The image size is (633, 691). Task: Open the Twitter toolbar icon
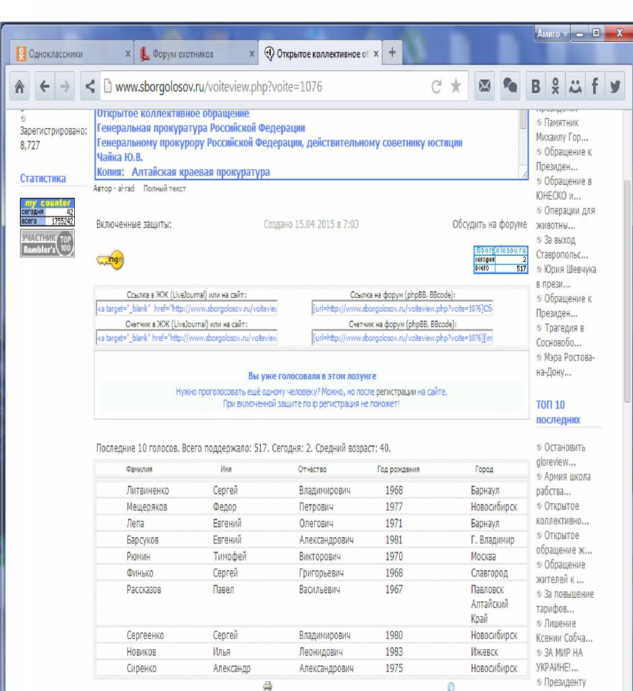click(x=615, y=86)
